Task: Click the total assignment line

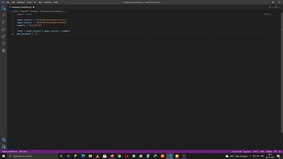Action: 44,31
